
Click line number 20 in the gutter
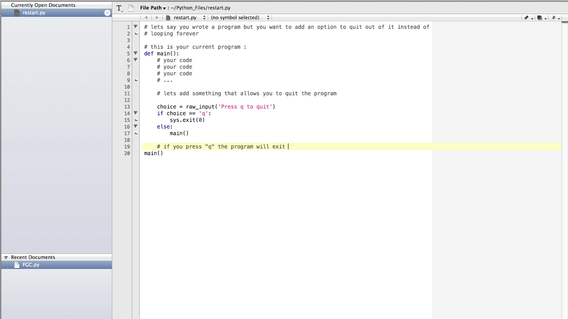(127, 153)
